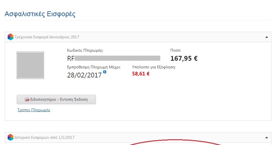
Task: Click the colorful hexagon icon of Τρέχουσα Εισφορά
Action: (x=10, y=37)
